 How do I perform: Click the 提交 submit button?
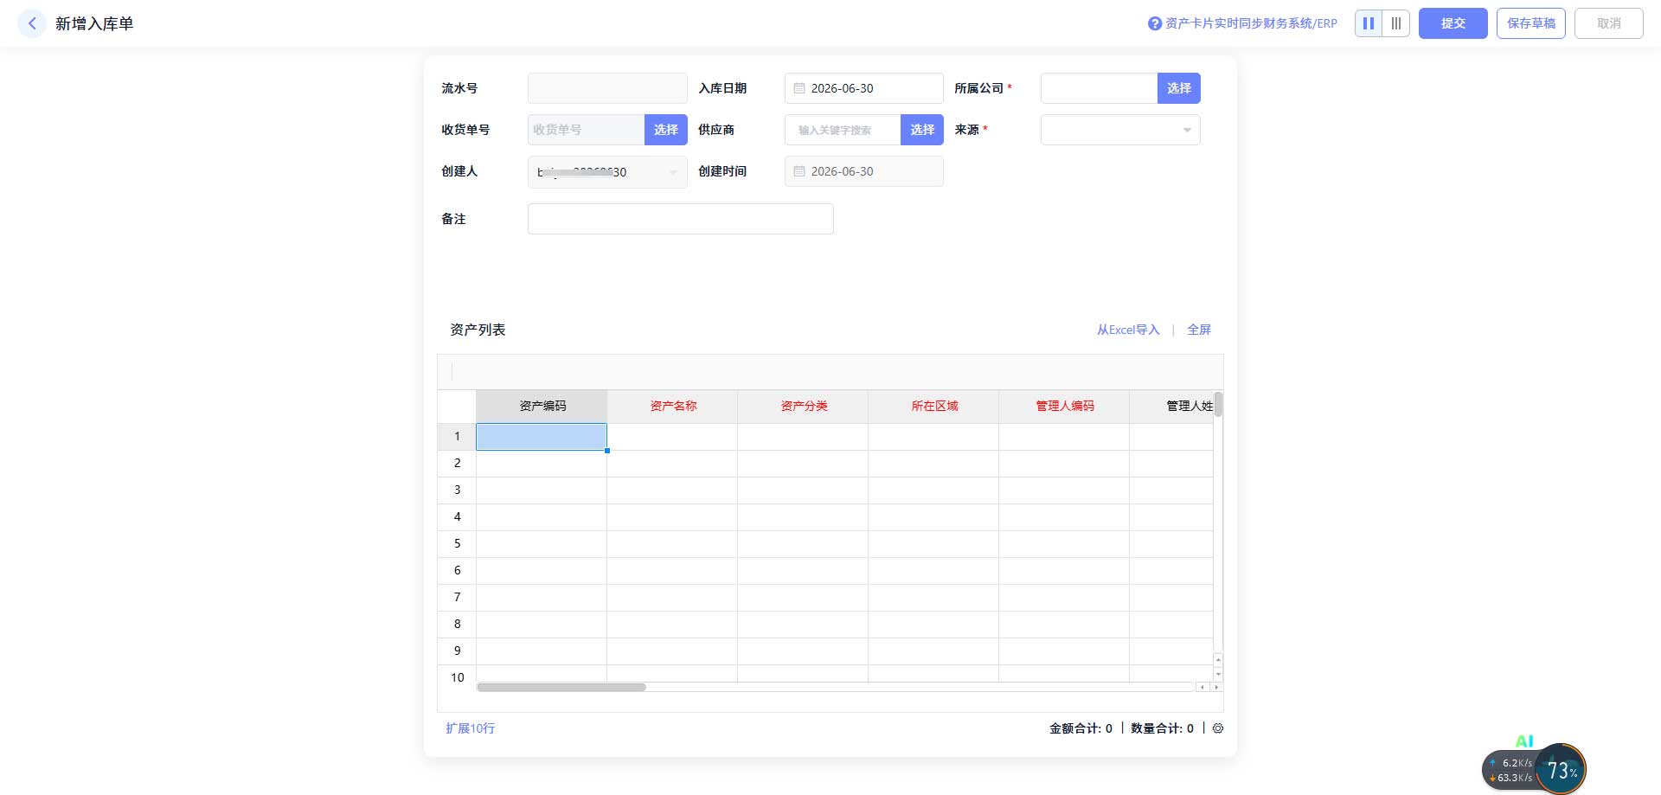[x=1453, y=23]
